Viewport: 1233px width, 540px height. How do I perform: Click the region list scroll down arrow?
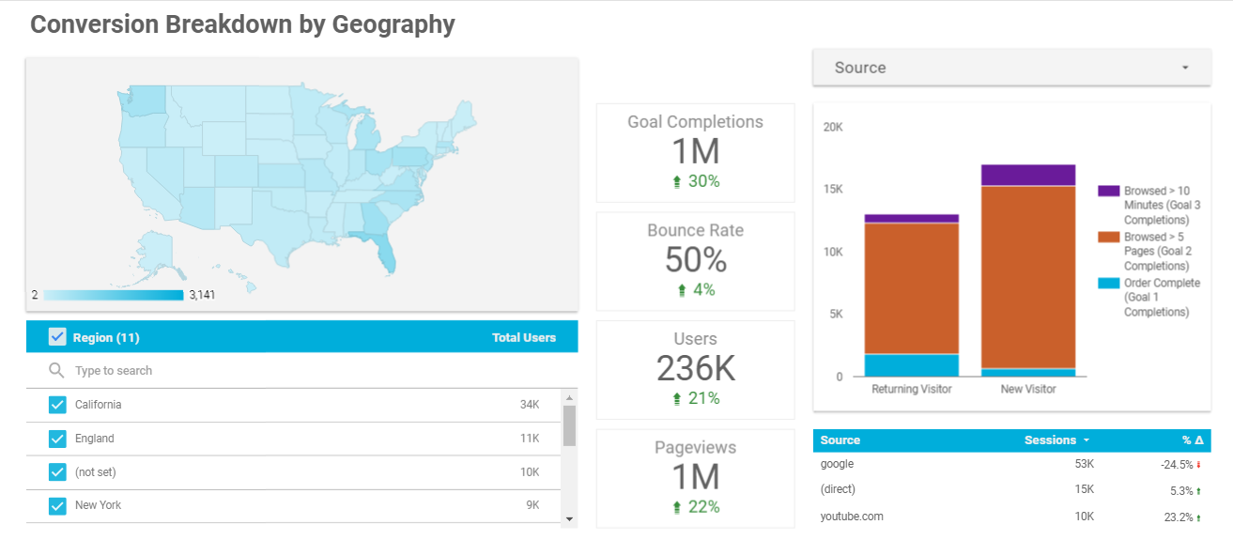click(569, 517)
